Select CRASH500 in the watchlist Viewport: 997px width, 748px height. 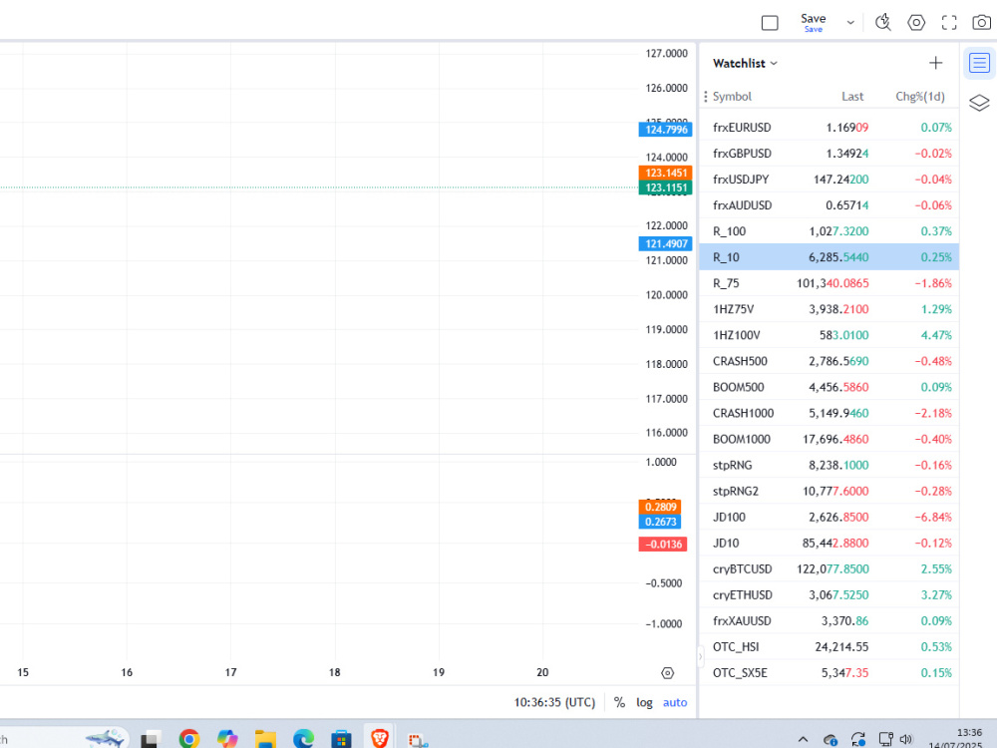point(829,361)
